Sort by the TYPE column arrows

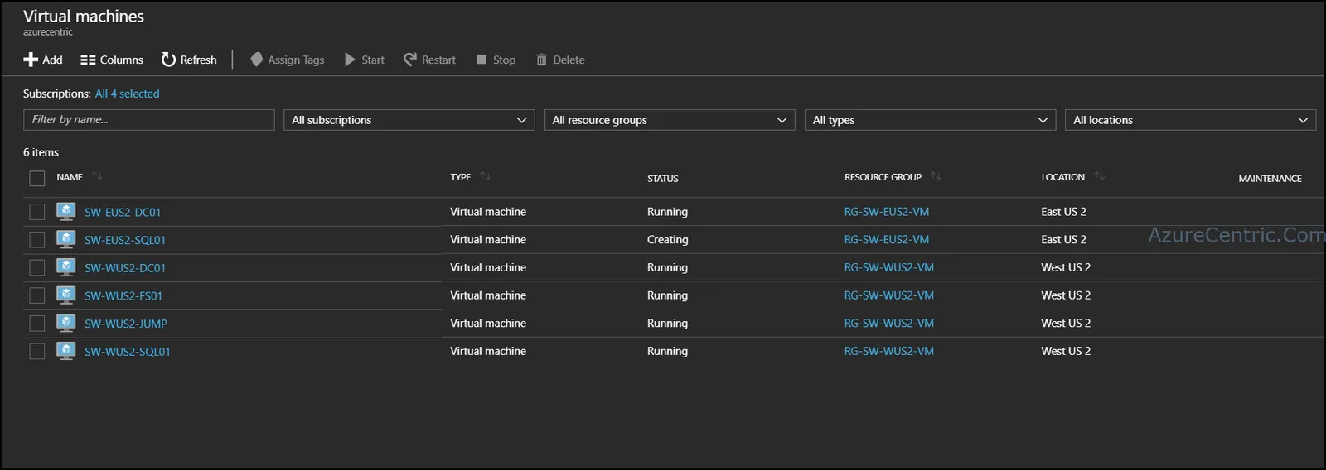coord(486,176)
